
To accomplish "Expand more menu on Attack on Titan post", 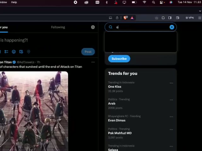I will (x=93, y=62).
